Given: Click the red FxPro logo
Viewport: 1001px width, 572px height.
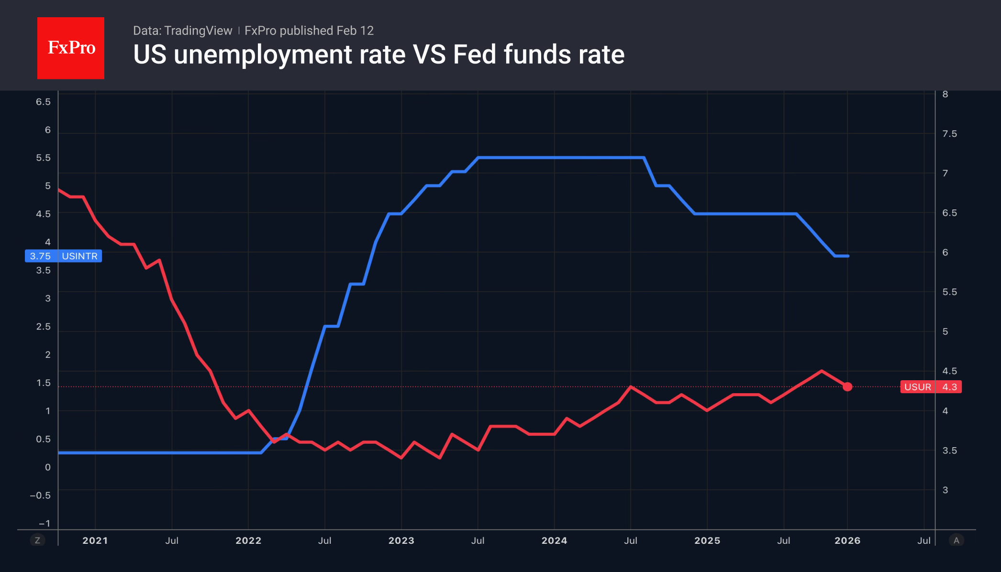Looking at the screenshot, I should [x=71, y=48].
